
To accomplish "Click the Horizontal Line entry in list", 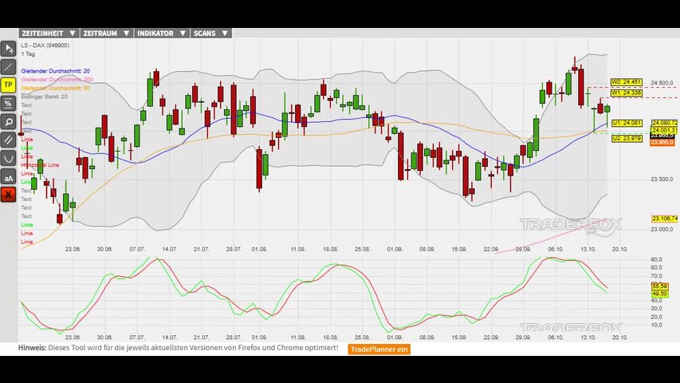I will coord(40,164).
